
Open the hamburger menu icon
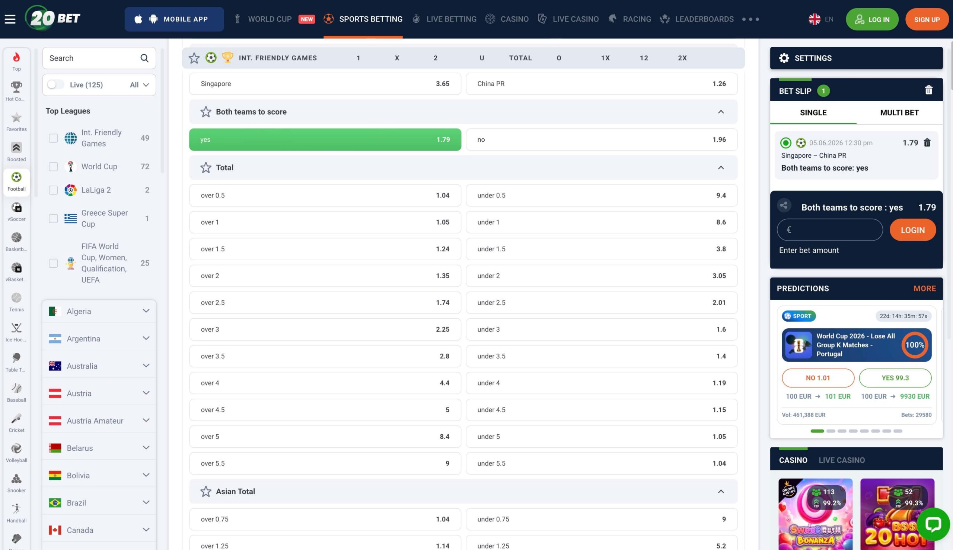10,19
